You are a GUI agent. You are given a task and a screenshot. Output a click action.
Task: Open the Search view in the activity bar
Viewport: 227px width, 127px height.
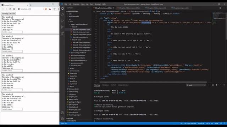pos(62,15)
